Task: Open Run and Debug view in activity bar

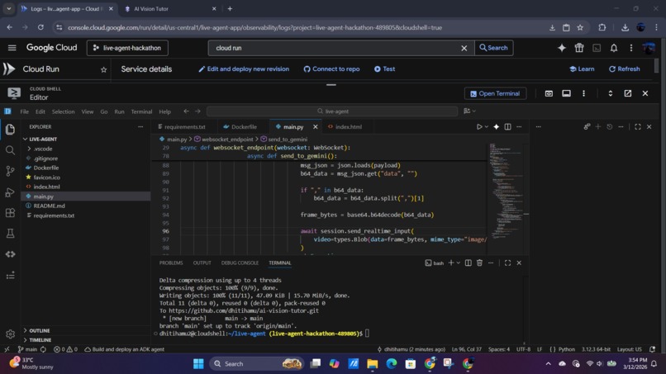Action: click(x=10, y=192)
